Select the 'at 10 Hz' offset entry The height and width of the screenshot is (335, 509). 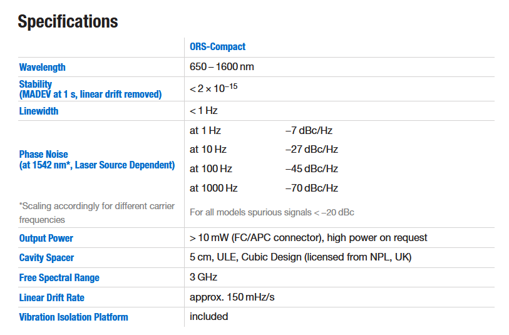[x=208, y=150]
